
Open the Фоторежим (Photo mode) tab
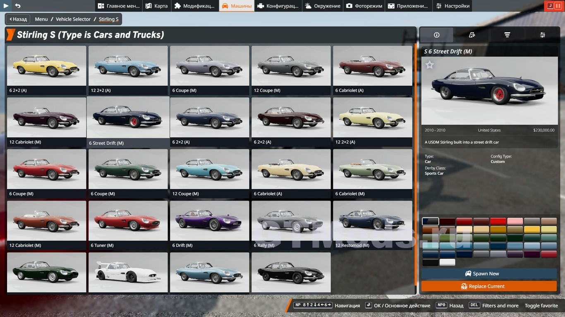coord(364,6)
